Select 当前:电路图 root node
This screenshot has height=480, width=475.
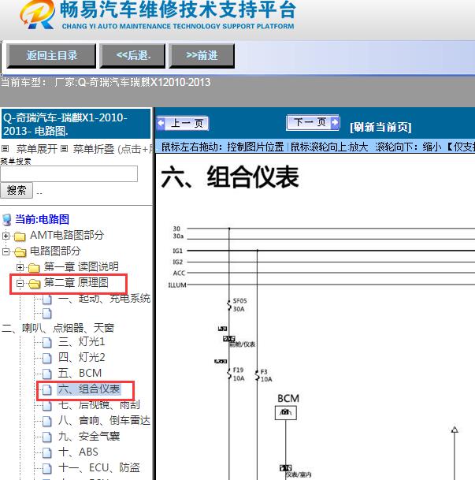point(43,219)
